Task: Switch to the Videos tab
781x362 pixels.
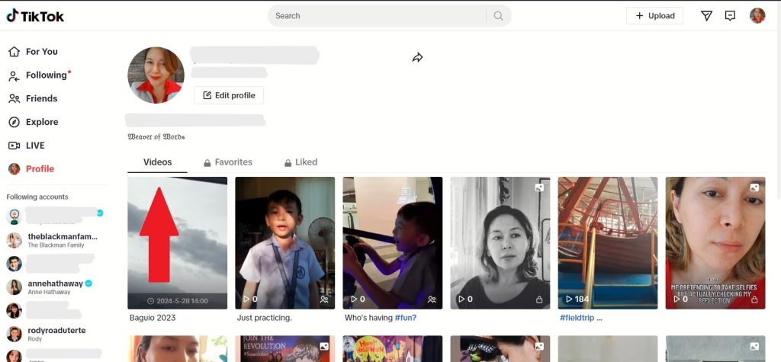Action: [157, 162]
